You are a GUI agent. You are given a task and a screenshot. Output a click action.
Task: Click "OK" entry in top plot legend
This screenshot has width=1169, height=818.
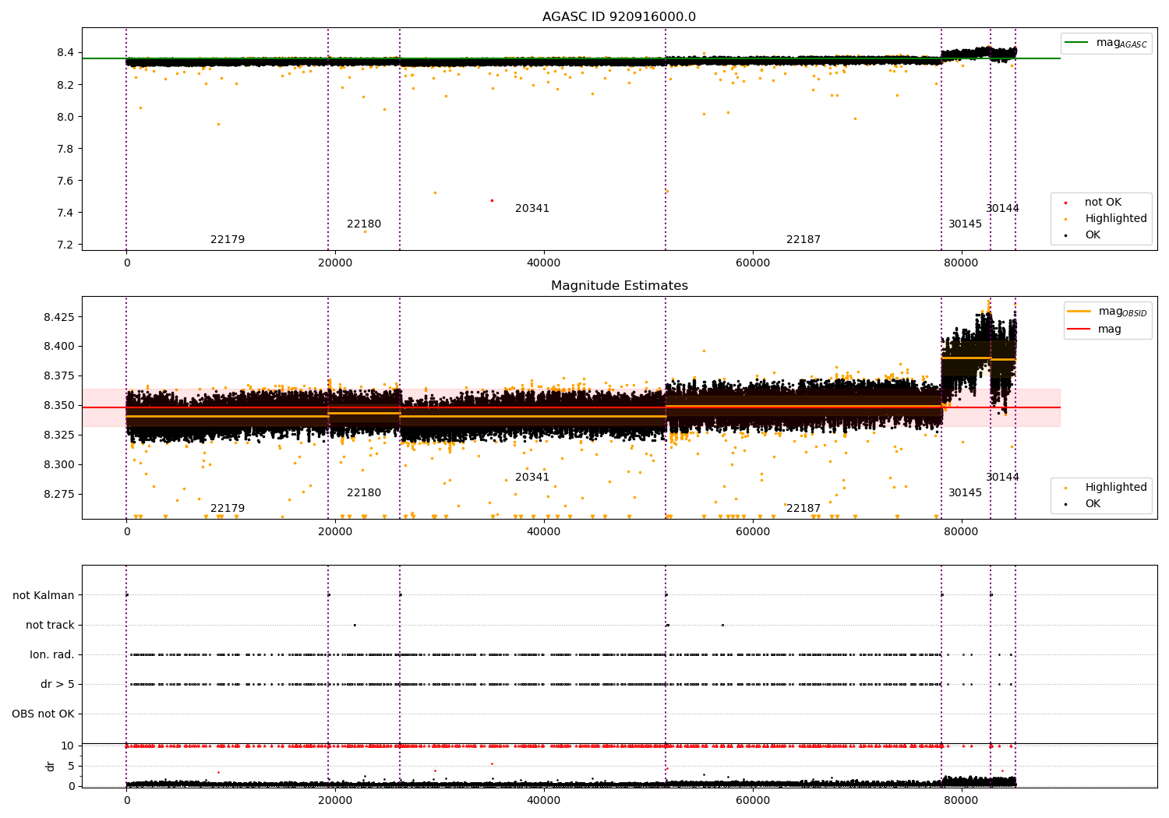pos(1093,235)
